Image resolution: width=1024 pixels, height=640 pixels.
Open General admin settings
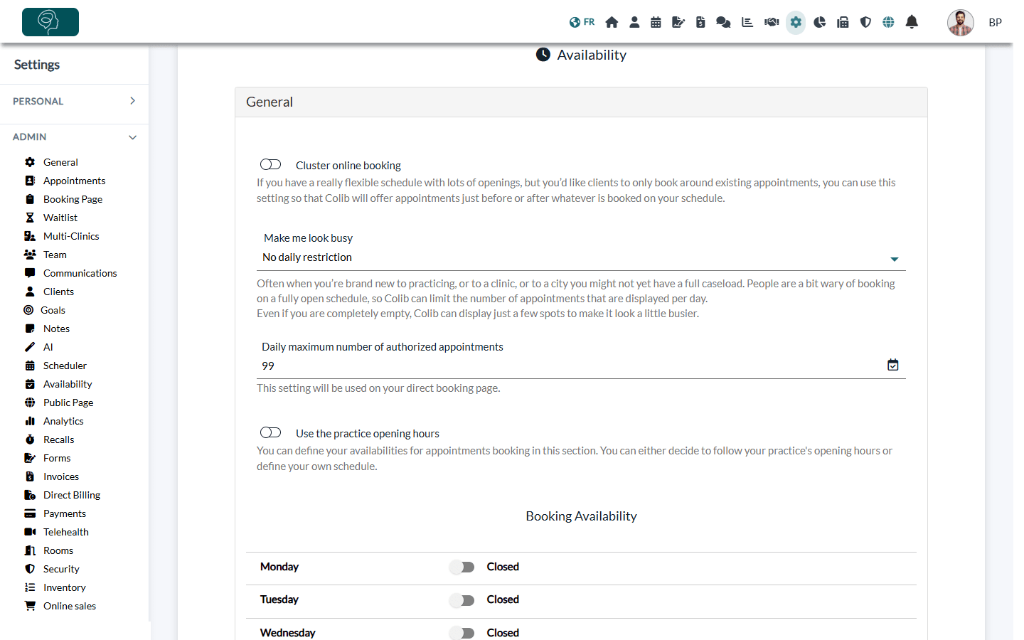point(60,162)
